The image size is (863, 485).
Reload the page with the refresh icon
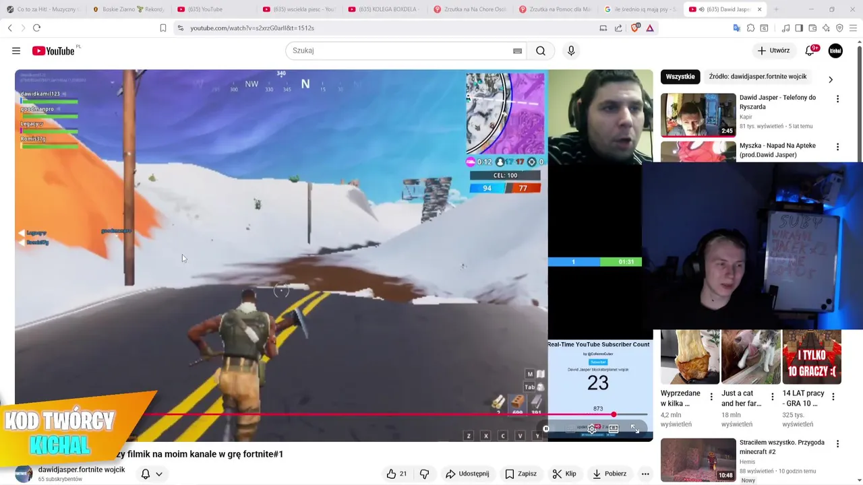click(x=36, y=28)
